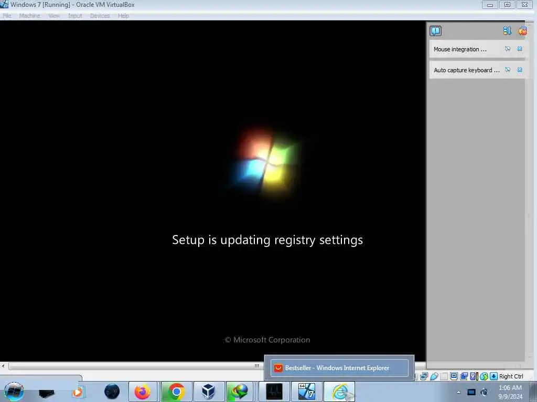Open the Input menu
The image size is (537, 402).
[x=74, y=16]
